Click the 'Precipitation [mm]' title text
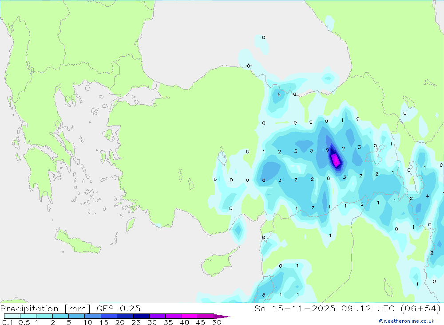 [x=45, y=309]
